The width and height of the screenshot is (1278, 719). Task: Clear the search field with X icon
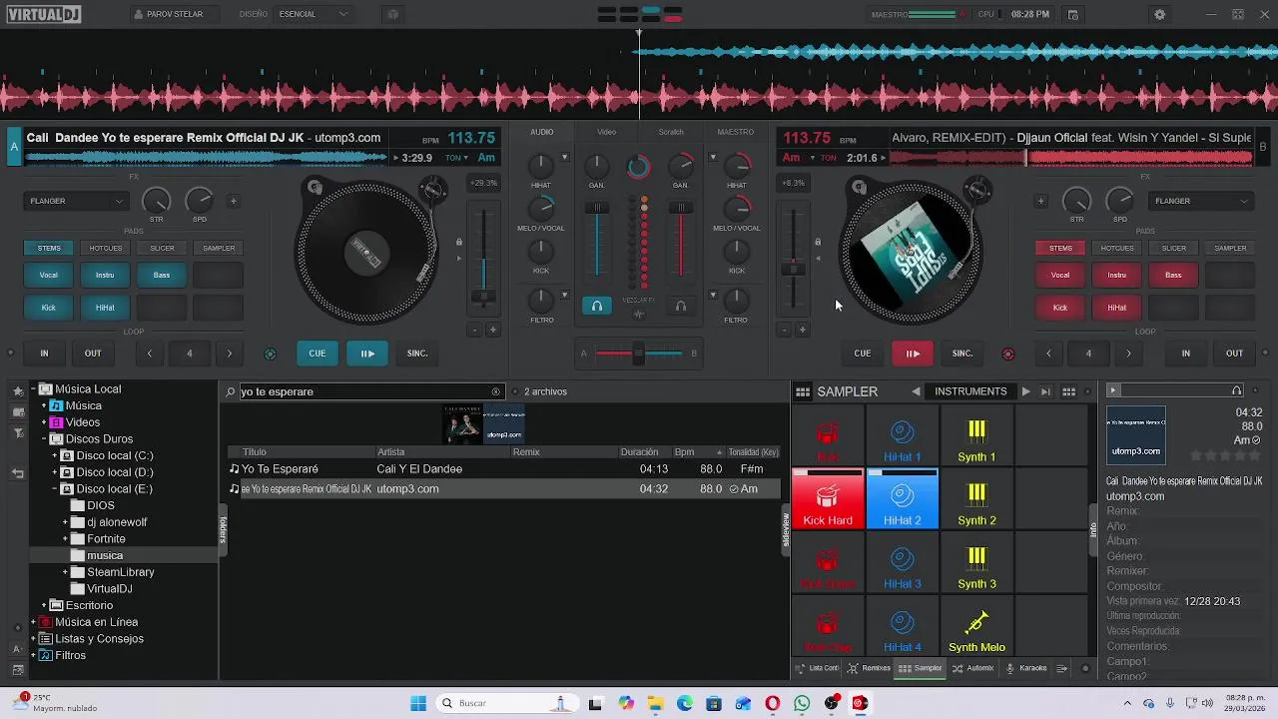pyautogui.click(x=496, y=391)
